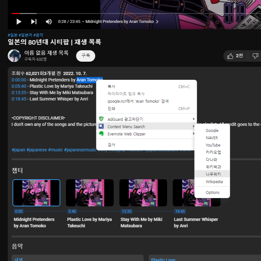Jump to timestamp 0:13:35
Viewport: 261px width, 261px height.
[x=19, y=93]
